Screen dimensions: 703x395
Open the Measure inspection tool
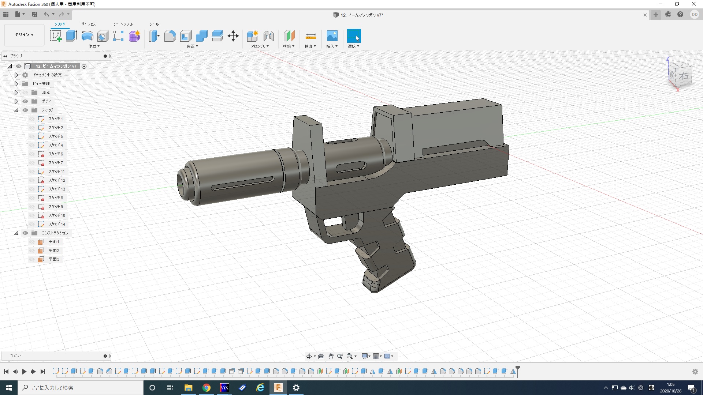tap(310, 36)
